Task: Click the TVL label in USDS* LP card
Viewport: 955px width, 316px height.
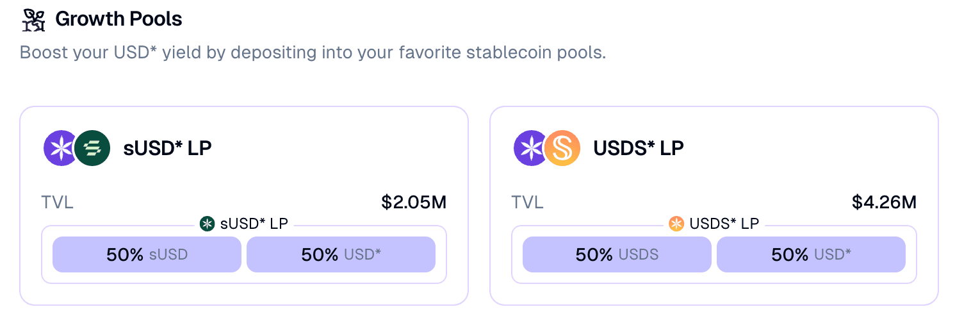Action: (527, 203)
